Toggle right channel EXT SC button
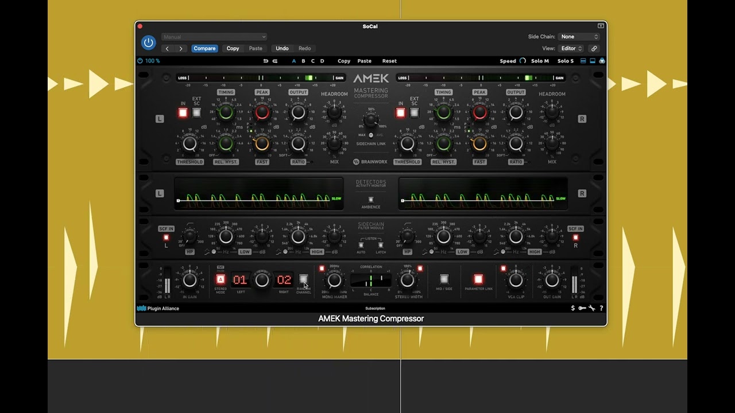Screen dimensions: 735x413 414,112
